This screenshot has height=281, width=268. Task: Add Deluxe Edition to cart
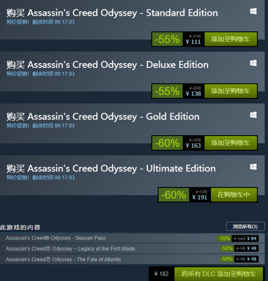coord(230,91)
